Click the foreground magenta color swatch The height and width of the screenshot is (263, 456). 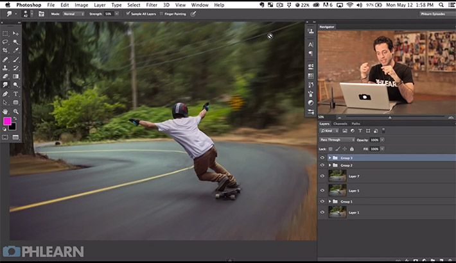click(7, 121)
